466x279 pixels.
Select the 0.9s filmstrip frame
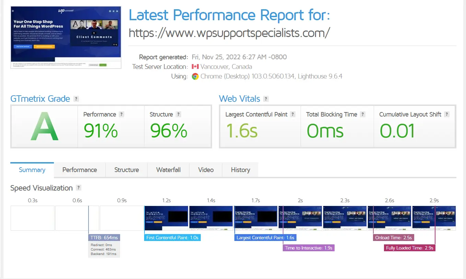click(x=122, y=218)
